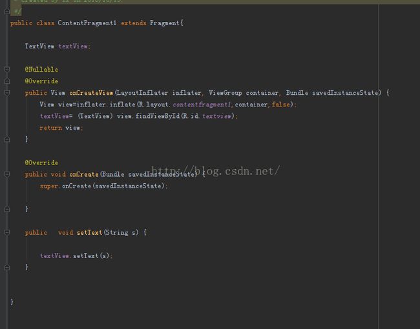The image size is (420, 329).
Task: Click the superclass name Fragment
Action: (x=165, y=23)
